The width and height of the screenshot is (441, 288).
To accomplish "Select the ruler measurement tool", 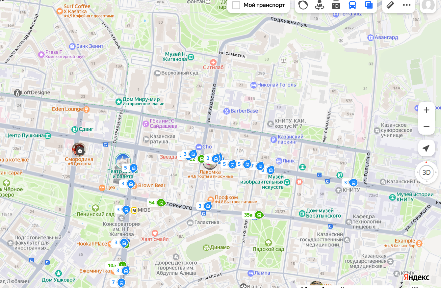I will coord(390,5).
